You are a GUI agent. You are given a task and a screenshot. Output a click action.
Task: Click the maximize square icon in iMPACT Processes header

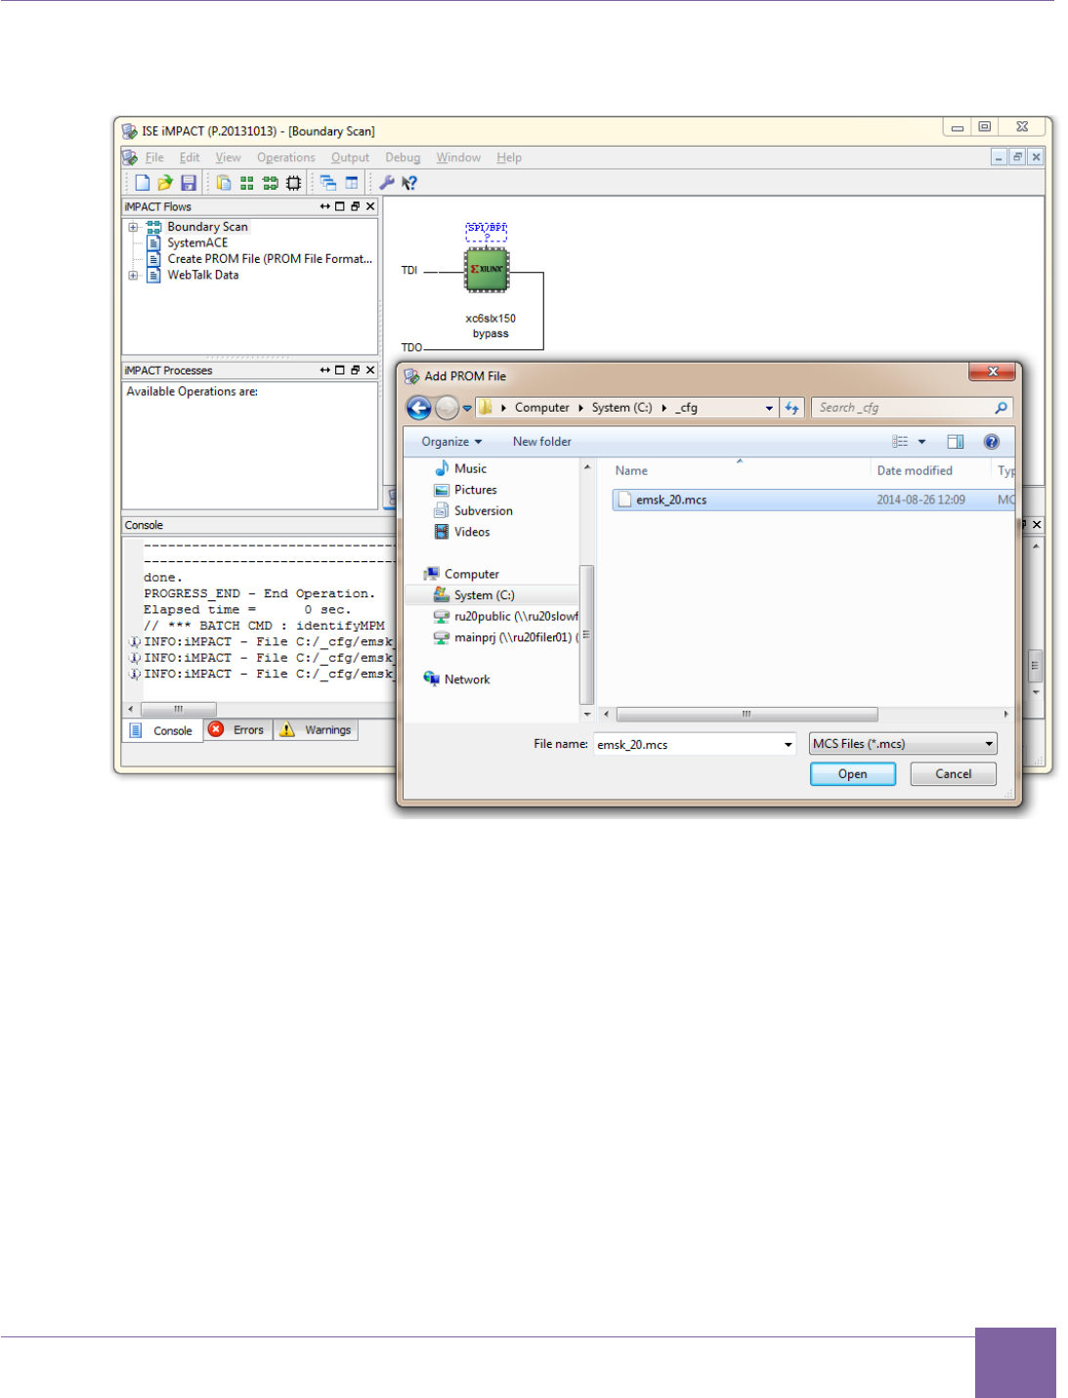(x=340, y=370)
